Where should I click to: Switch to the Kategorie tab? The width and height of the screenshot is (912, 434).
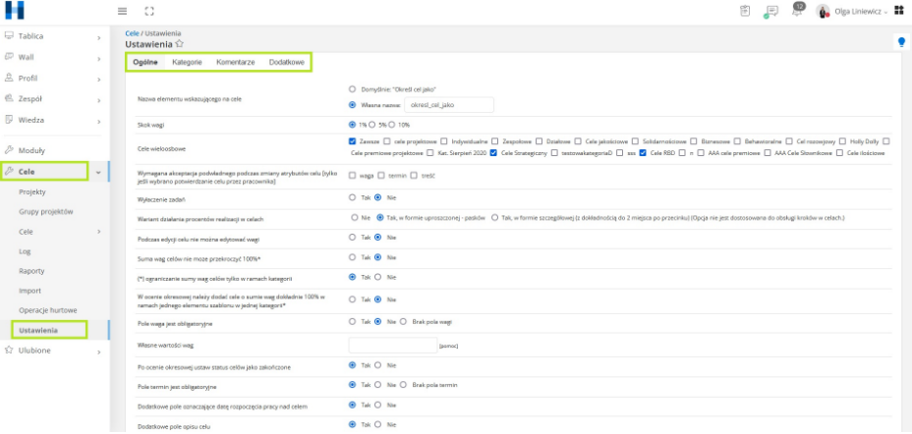[187, 62]
